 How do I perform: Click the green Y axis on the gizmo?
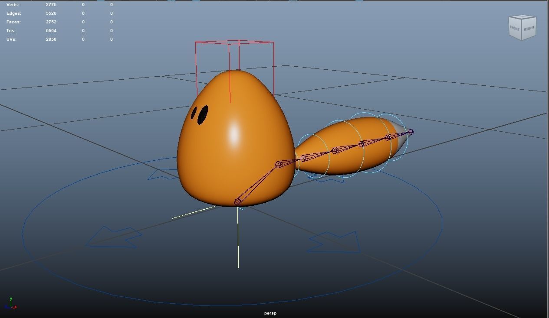pyautogui.click(x=11, y=299)
